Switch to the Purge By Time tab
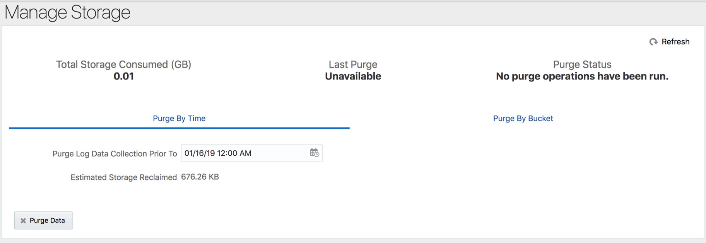Viewport: 706px width, 243px height. [179, 119]
